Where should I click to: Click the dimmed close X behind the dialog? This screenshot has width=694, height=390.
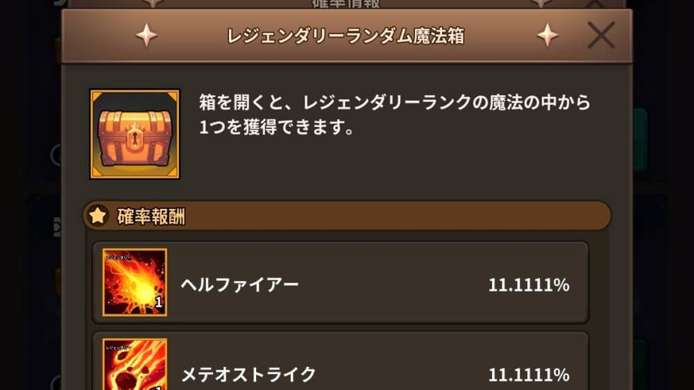[595, 4]
